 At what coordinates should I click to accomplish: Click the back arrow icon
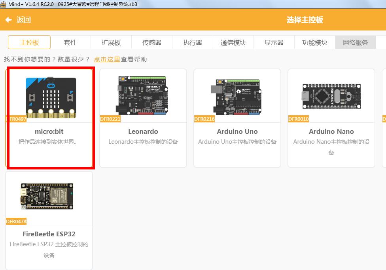(9, 20)
